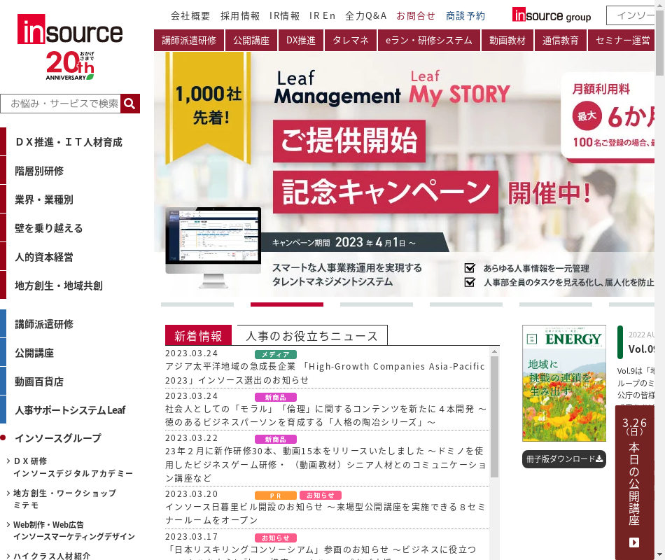Switch to 新着情報 tab
The image size is (665, 560).
(x=198, y=335)
